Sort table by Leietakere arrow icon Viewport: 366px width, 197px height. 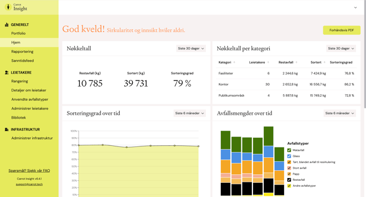268,63
